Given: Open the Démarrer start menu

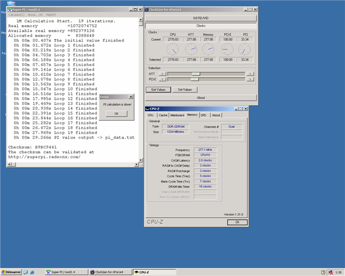Looking at the screenshot, I should (10, 272).
